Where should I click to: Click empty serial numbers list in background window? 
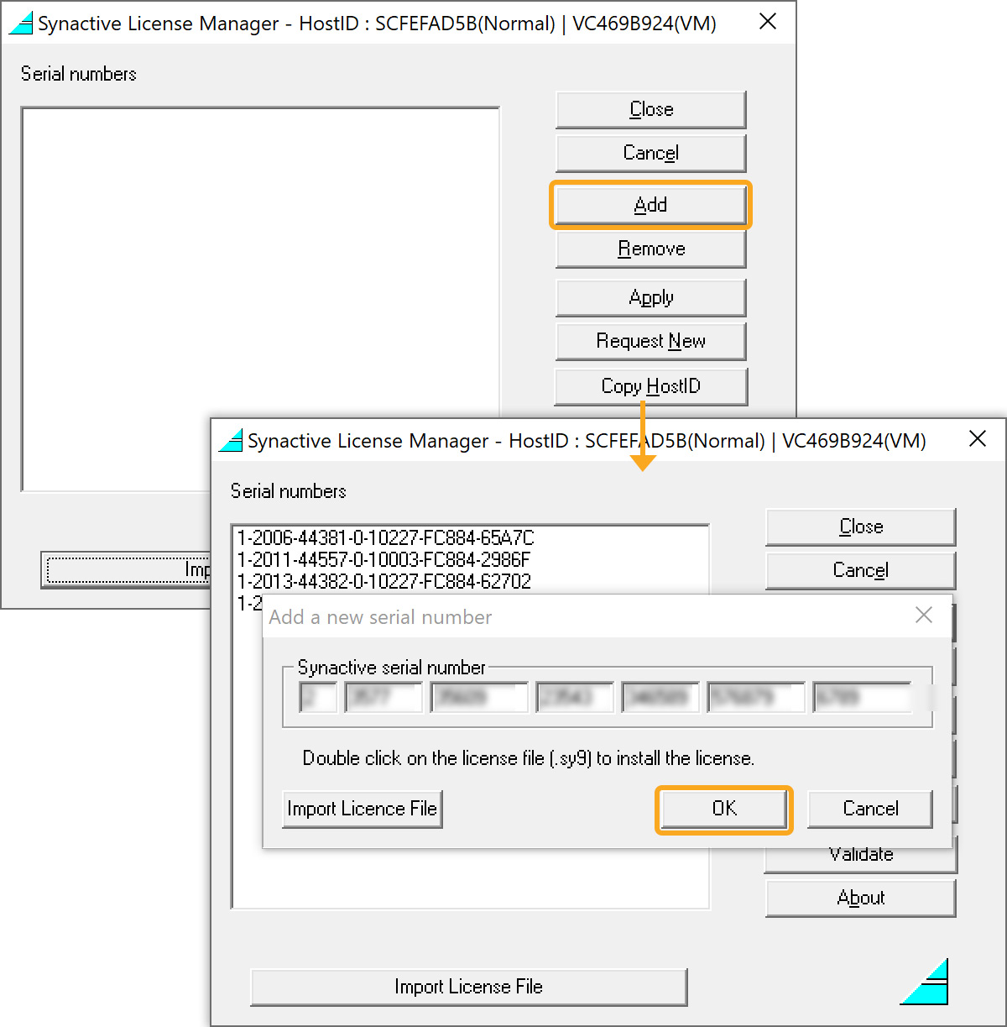(x=260, y=299)
